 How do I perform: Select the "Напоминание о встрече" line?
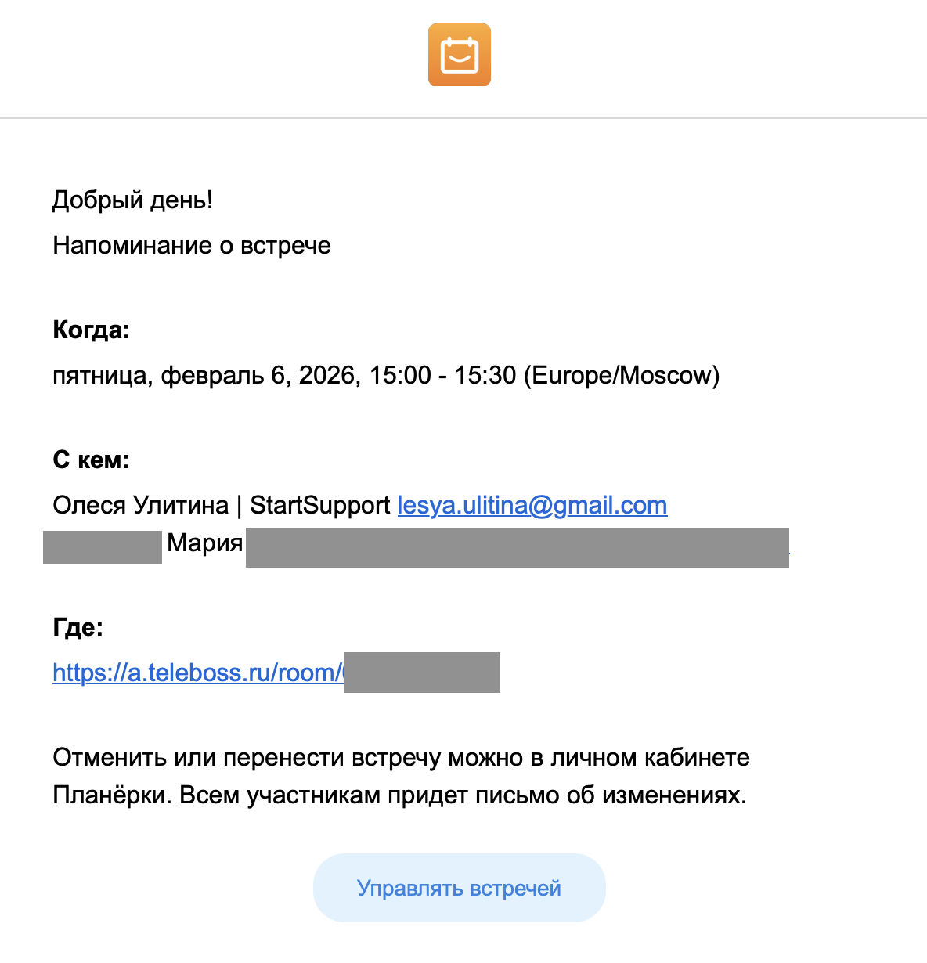coord(192,246)
